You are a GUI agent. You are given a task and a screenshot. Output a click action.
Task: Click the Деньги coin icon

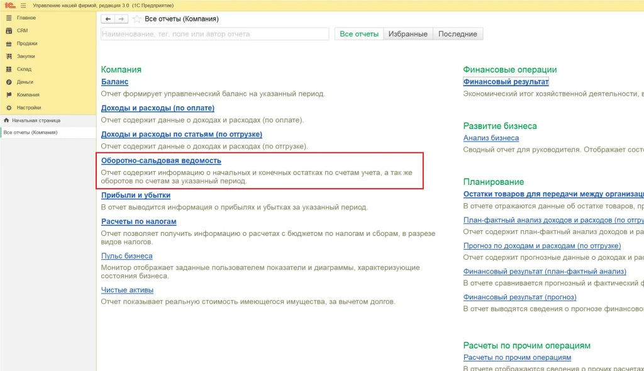[x=9, y=82]
